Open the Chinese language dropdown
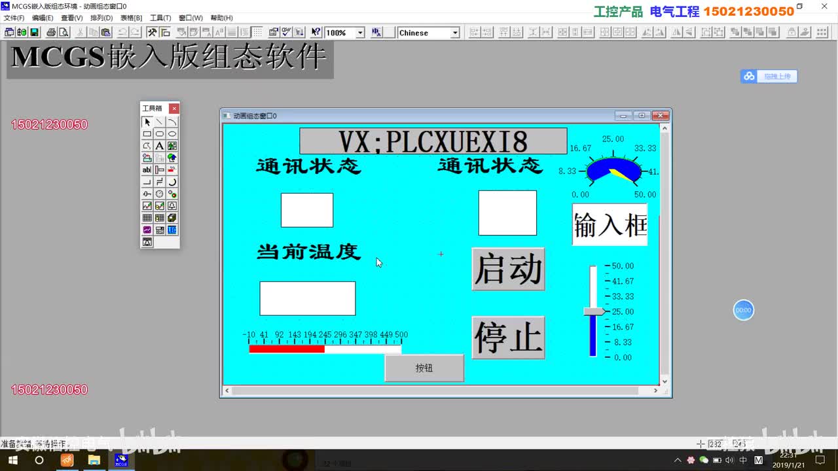Image resolution: width=838 pixels, height=471 pixels. (455, 33)
